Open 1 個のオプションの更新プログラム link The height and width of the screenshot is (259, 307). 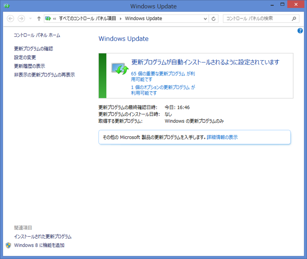coord(163,90)
